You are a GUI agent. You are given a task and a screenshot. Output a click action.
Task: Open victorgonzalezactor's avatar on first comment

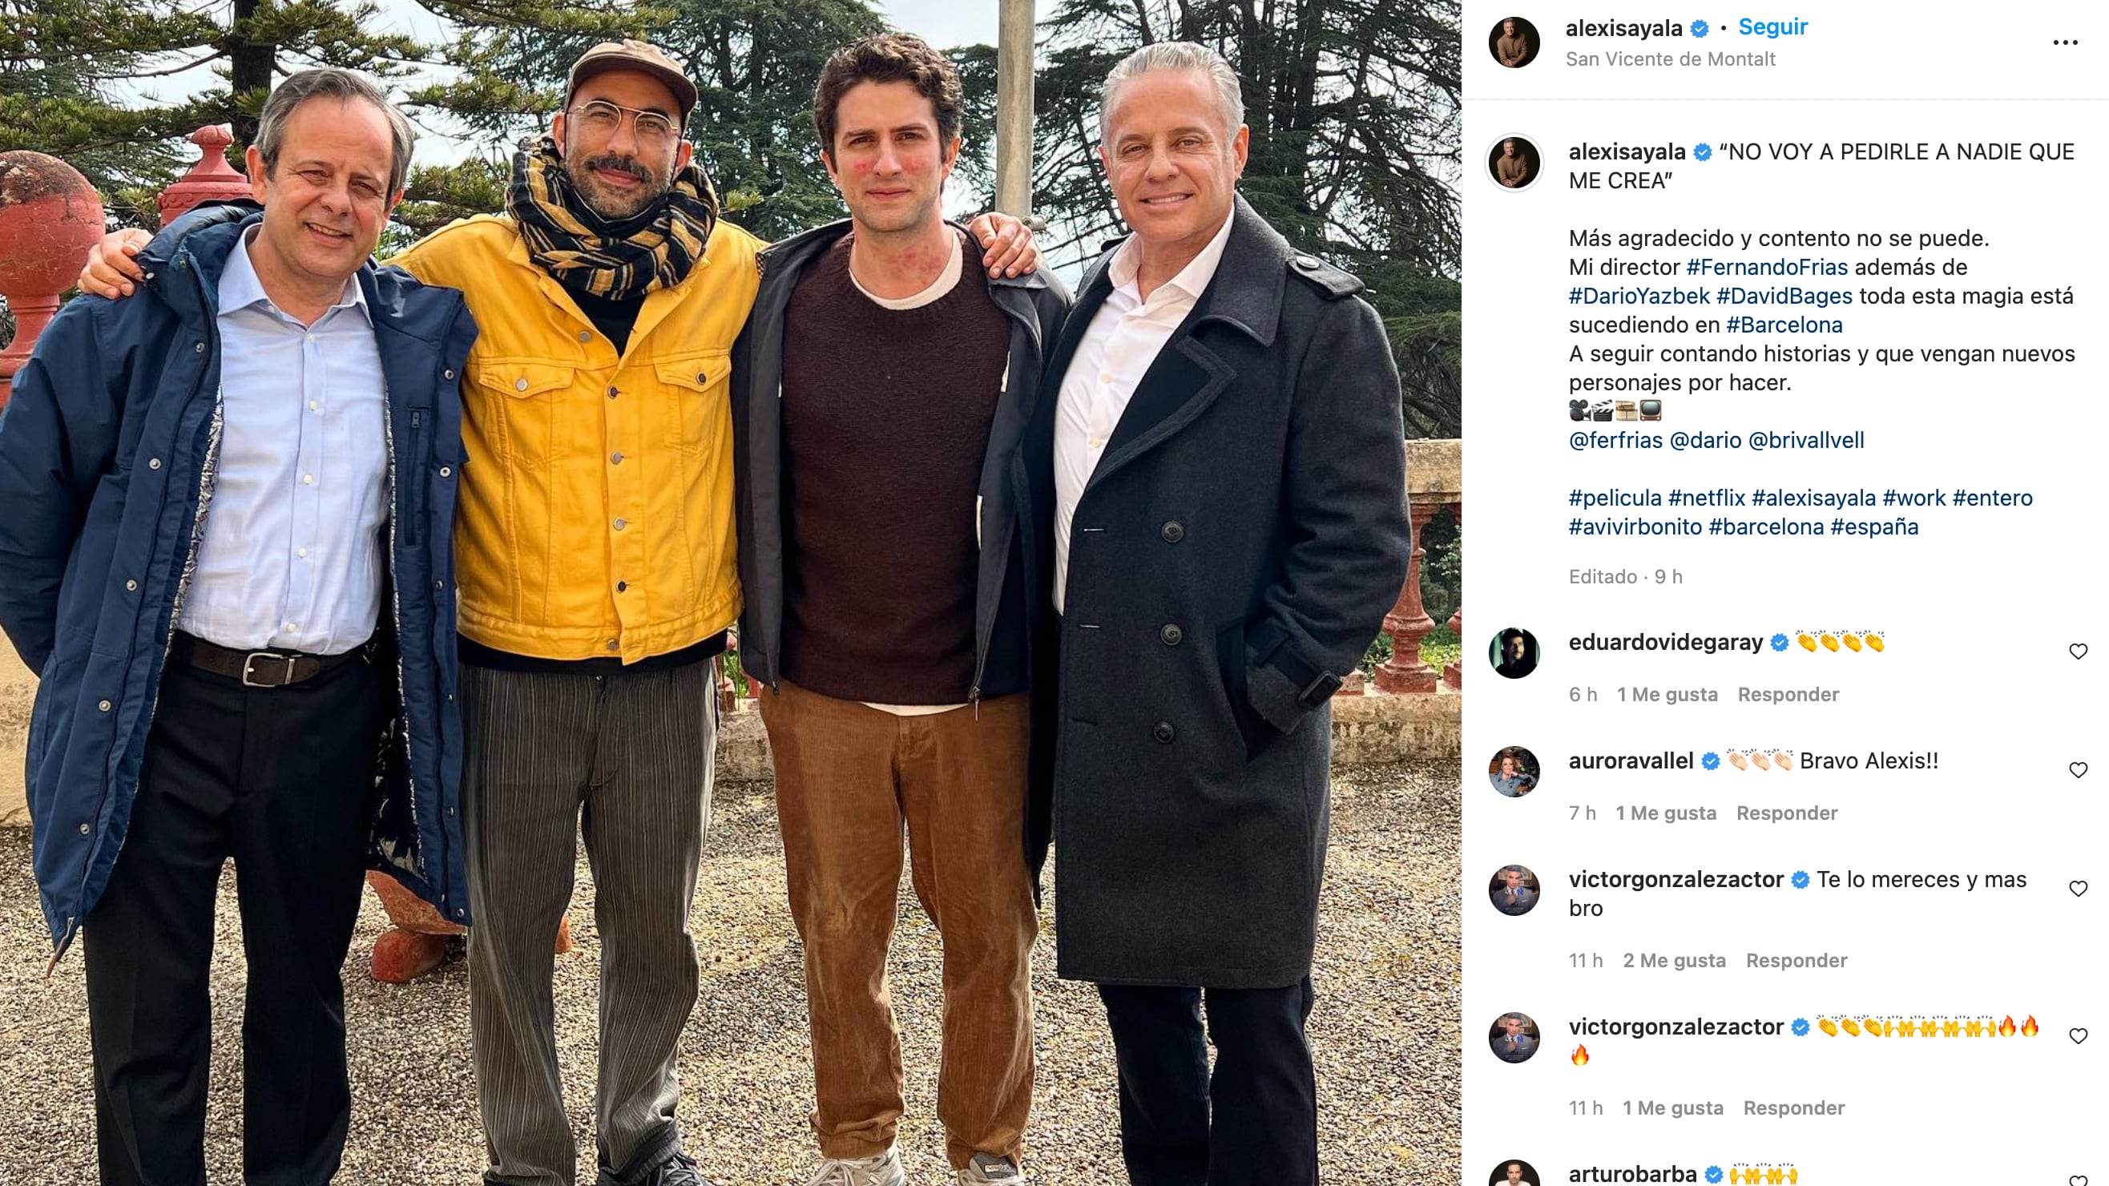pos(1514,890)
